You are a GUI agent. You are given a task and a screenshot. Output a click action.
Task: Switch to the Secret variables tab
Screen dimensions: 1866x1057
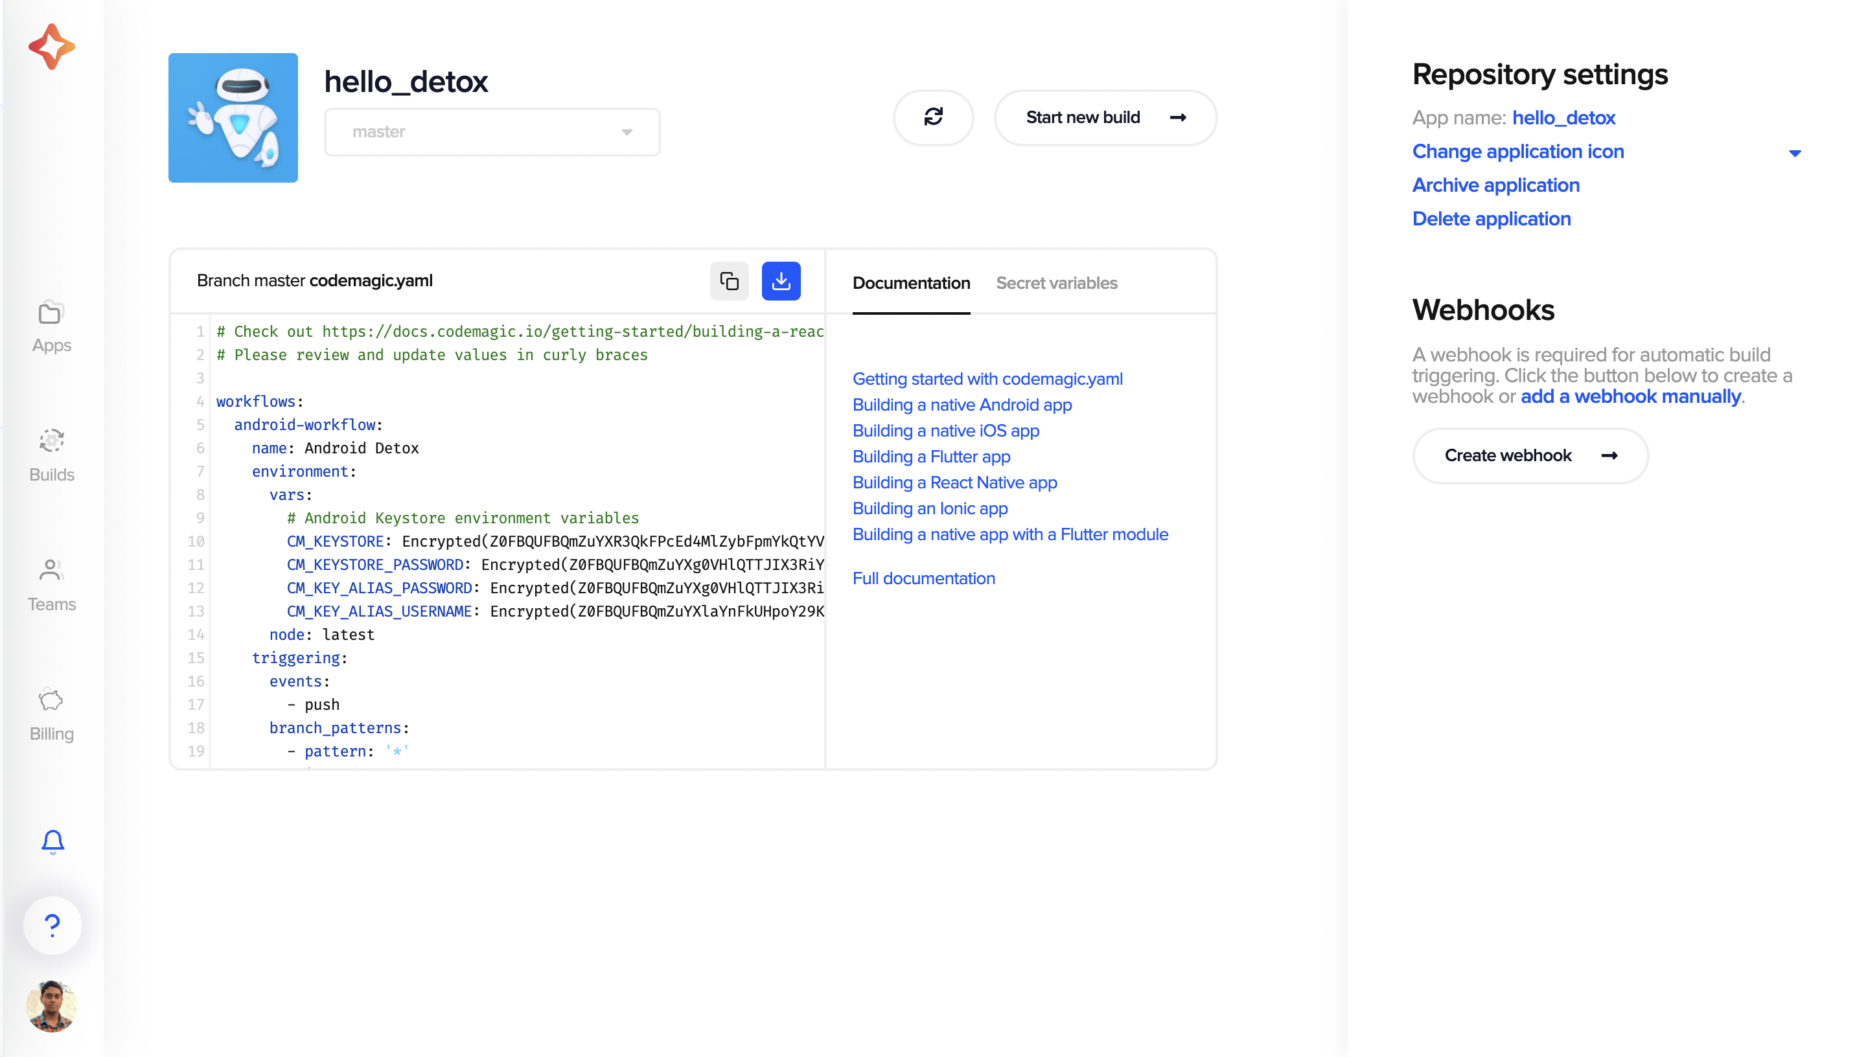click(x=1057, y=283)
